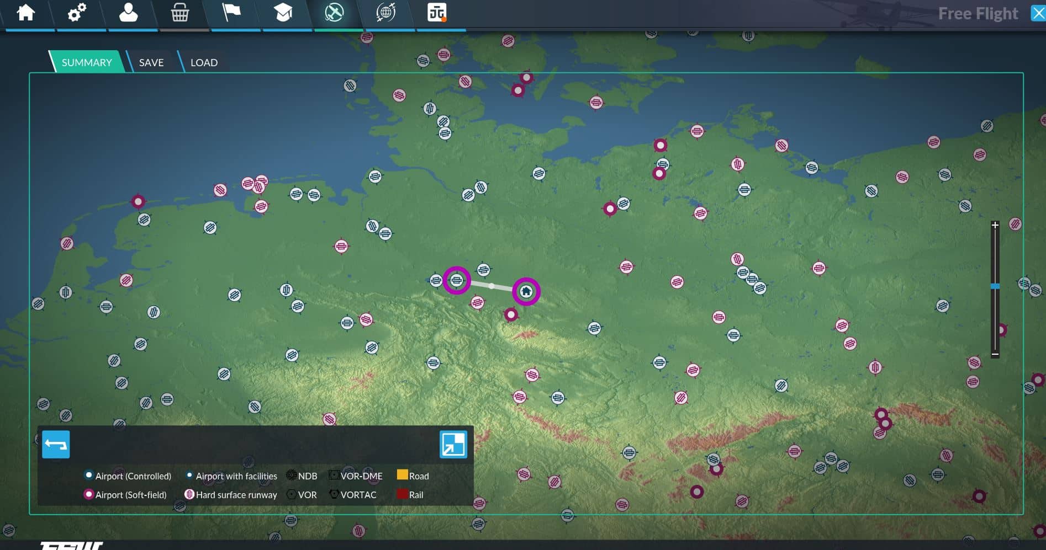Select the purple-circled house airport marker
1046x550 pixels.
coord(526,291)
